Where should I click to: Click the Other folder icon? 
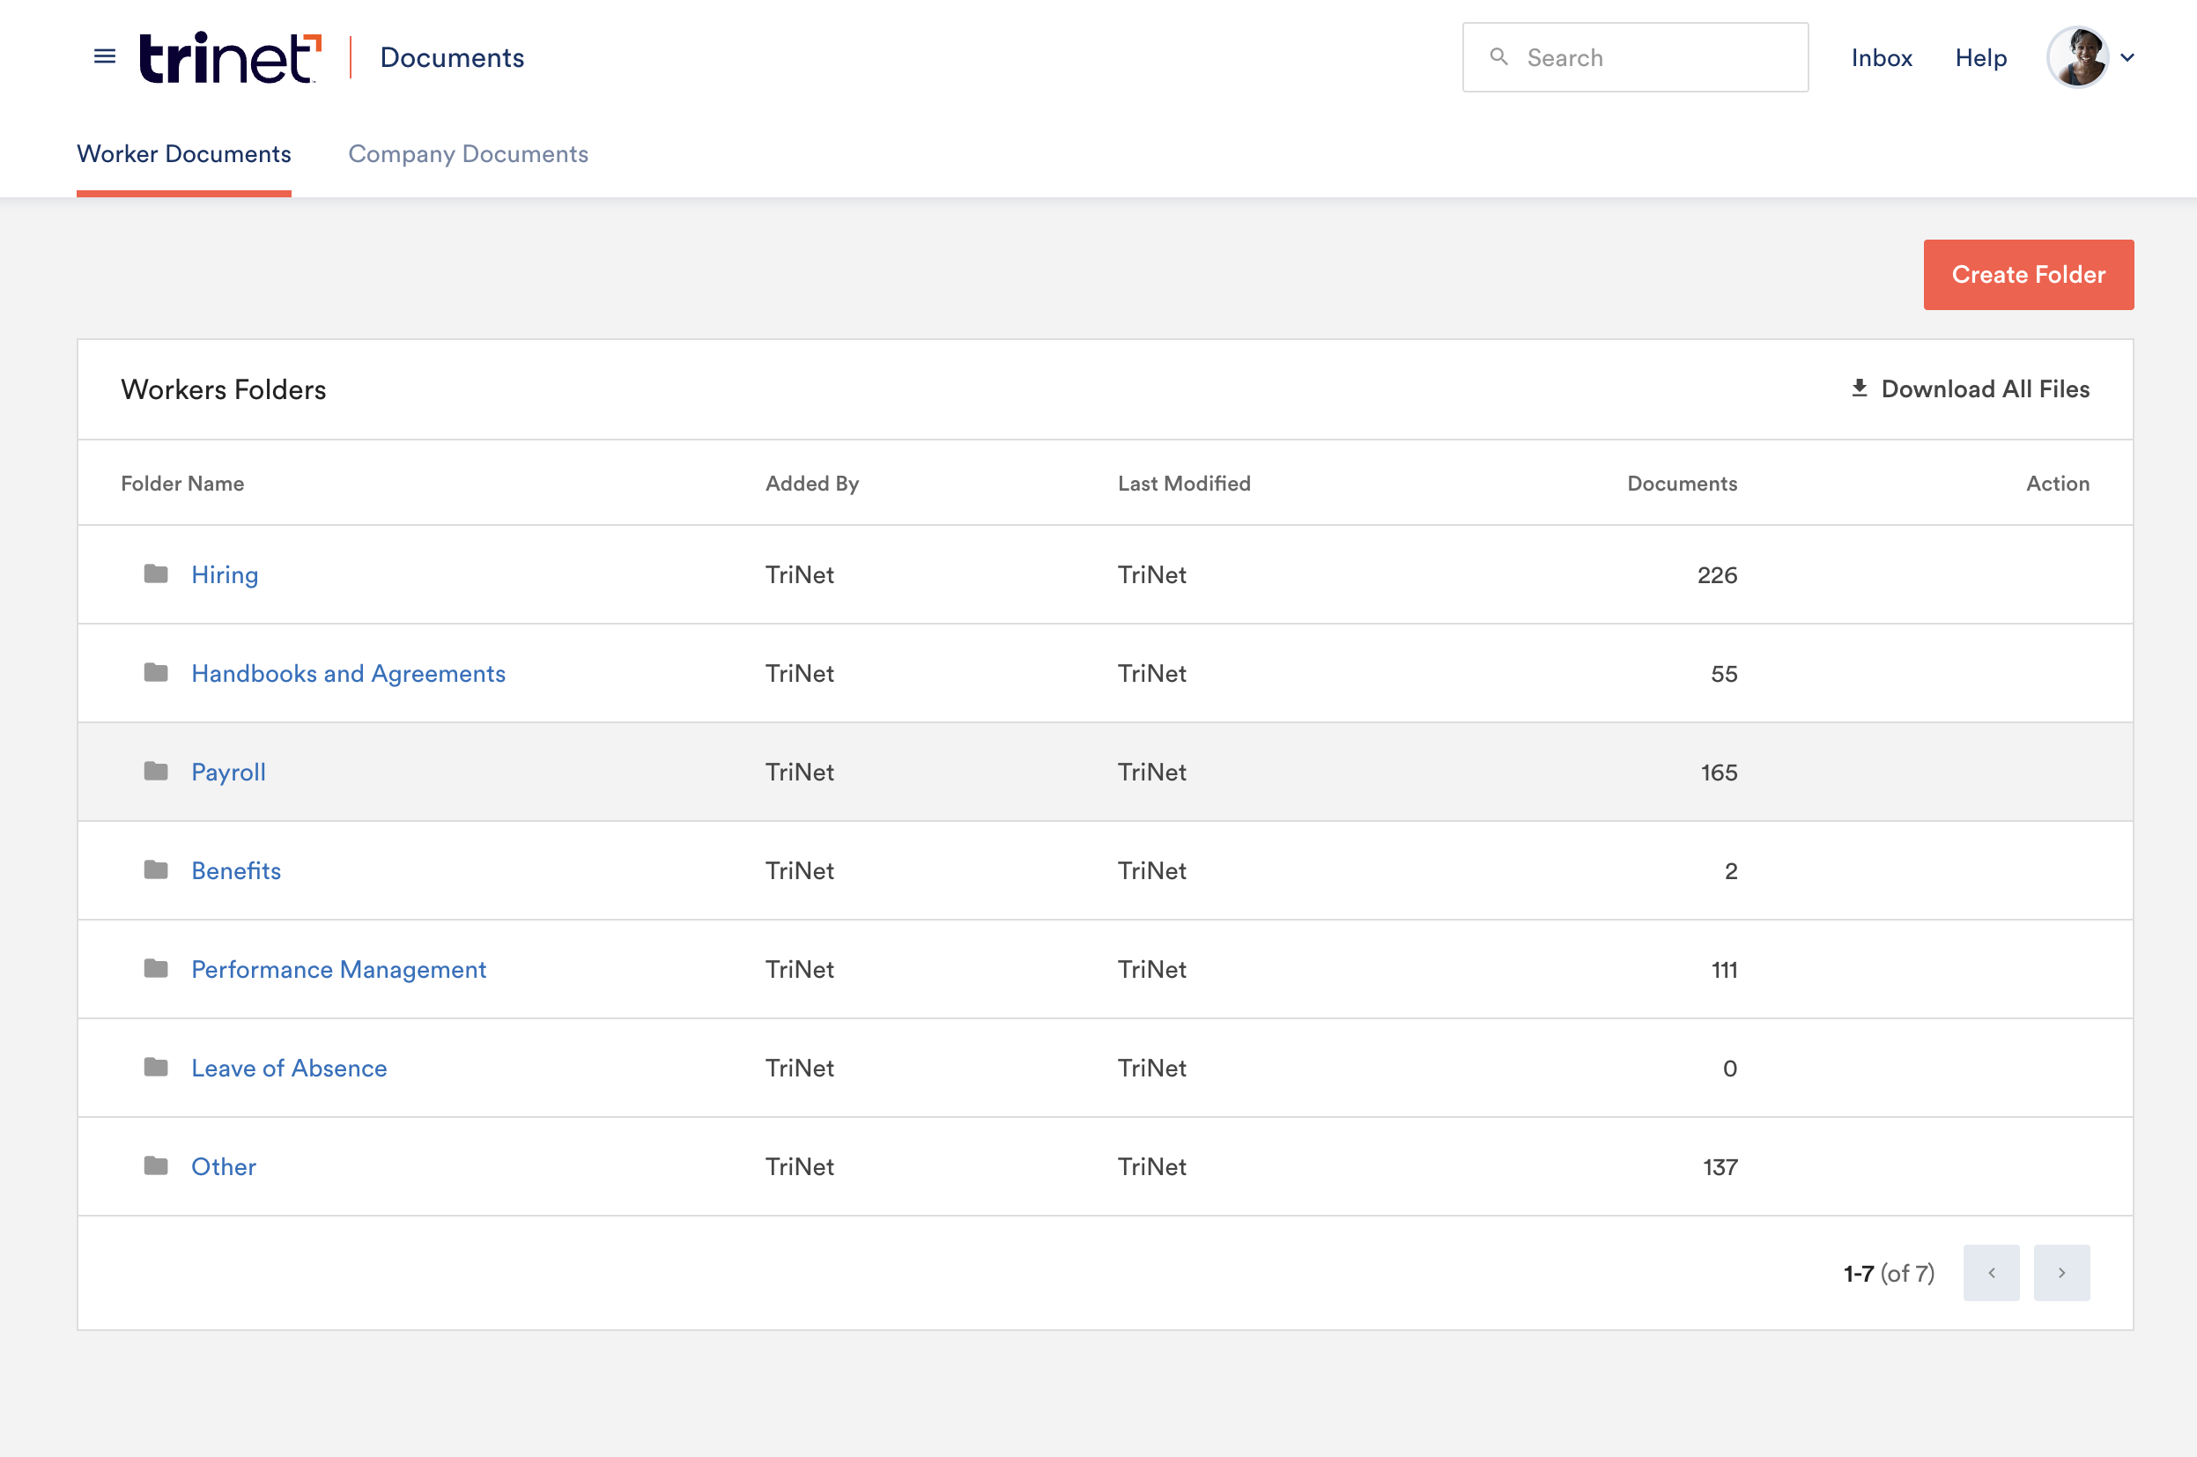pos(156,1165)
